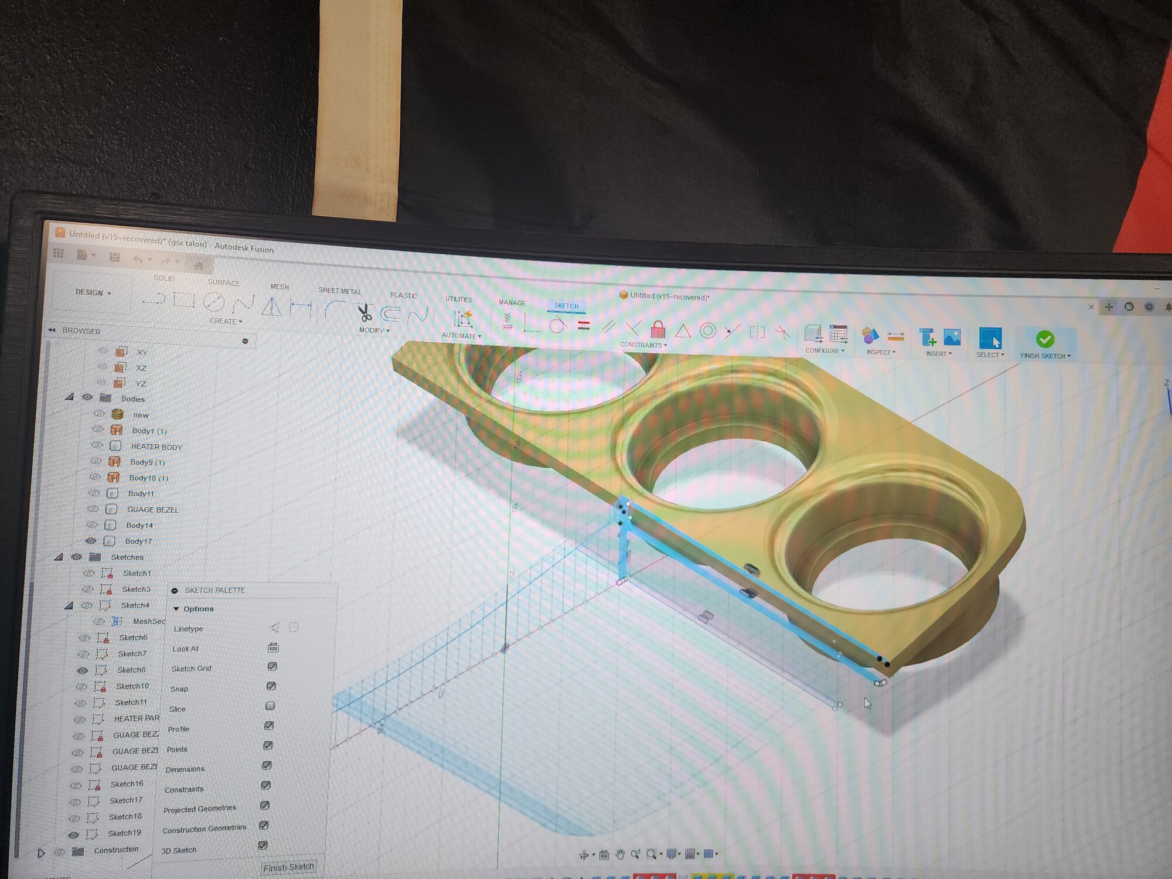Select the Circle sketch tool
This screenshot has width=1172, height=879.
(214, 302)
